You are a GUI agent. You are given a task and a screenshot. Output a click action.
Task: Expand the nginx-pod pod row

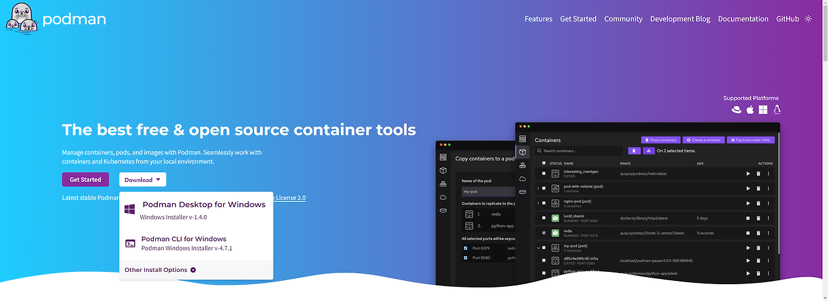click(x=538, y=203)
